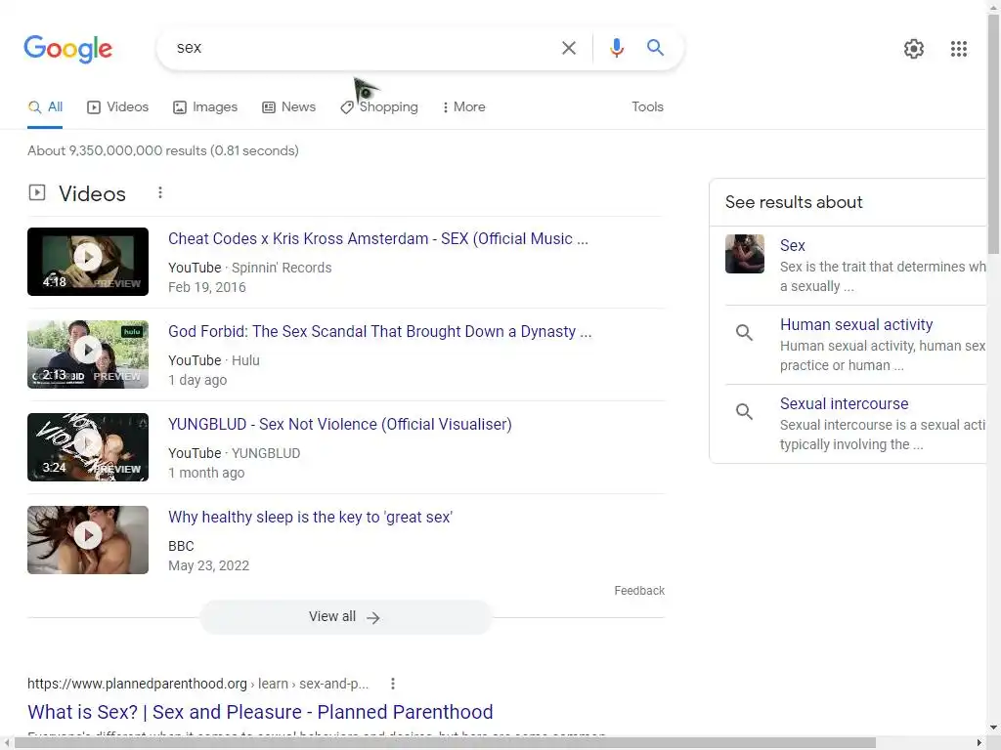Open the Google apps grid icon
The height and width of the screenshot is (750, 1001).
958,49
